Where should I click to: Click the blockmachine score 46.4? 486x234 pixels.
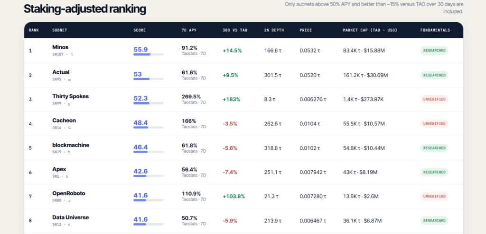tap(140, 147)
